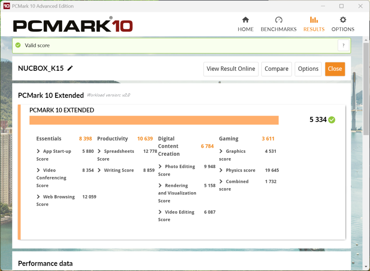Expand the Photo Editing Score row
The image size is (370, 271).
click(x=160, y=167)
